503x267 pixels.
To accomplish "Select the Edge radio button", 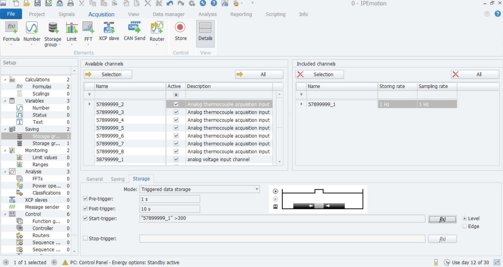I will point(465,226).
